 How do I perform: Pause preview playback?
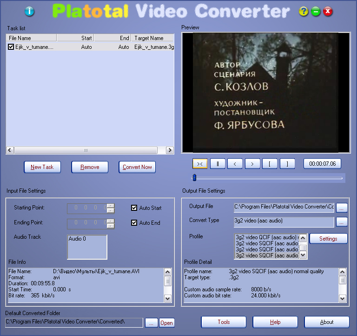218,164
